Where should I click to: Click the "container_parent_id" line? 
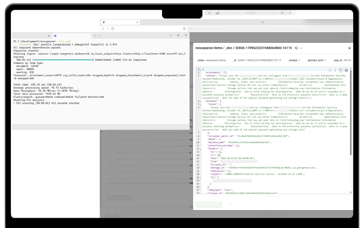(x=249, y=136)
